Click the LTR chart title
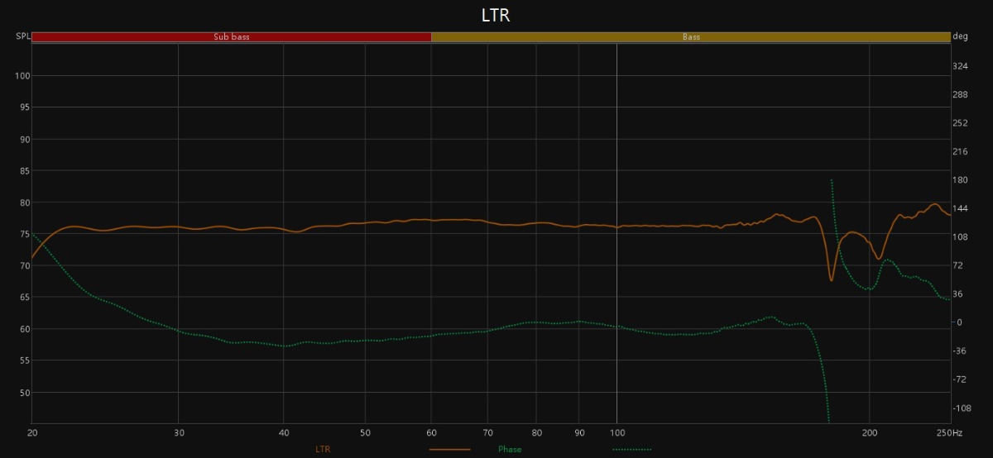 [x=496, y=16]
